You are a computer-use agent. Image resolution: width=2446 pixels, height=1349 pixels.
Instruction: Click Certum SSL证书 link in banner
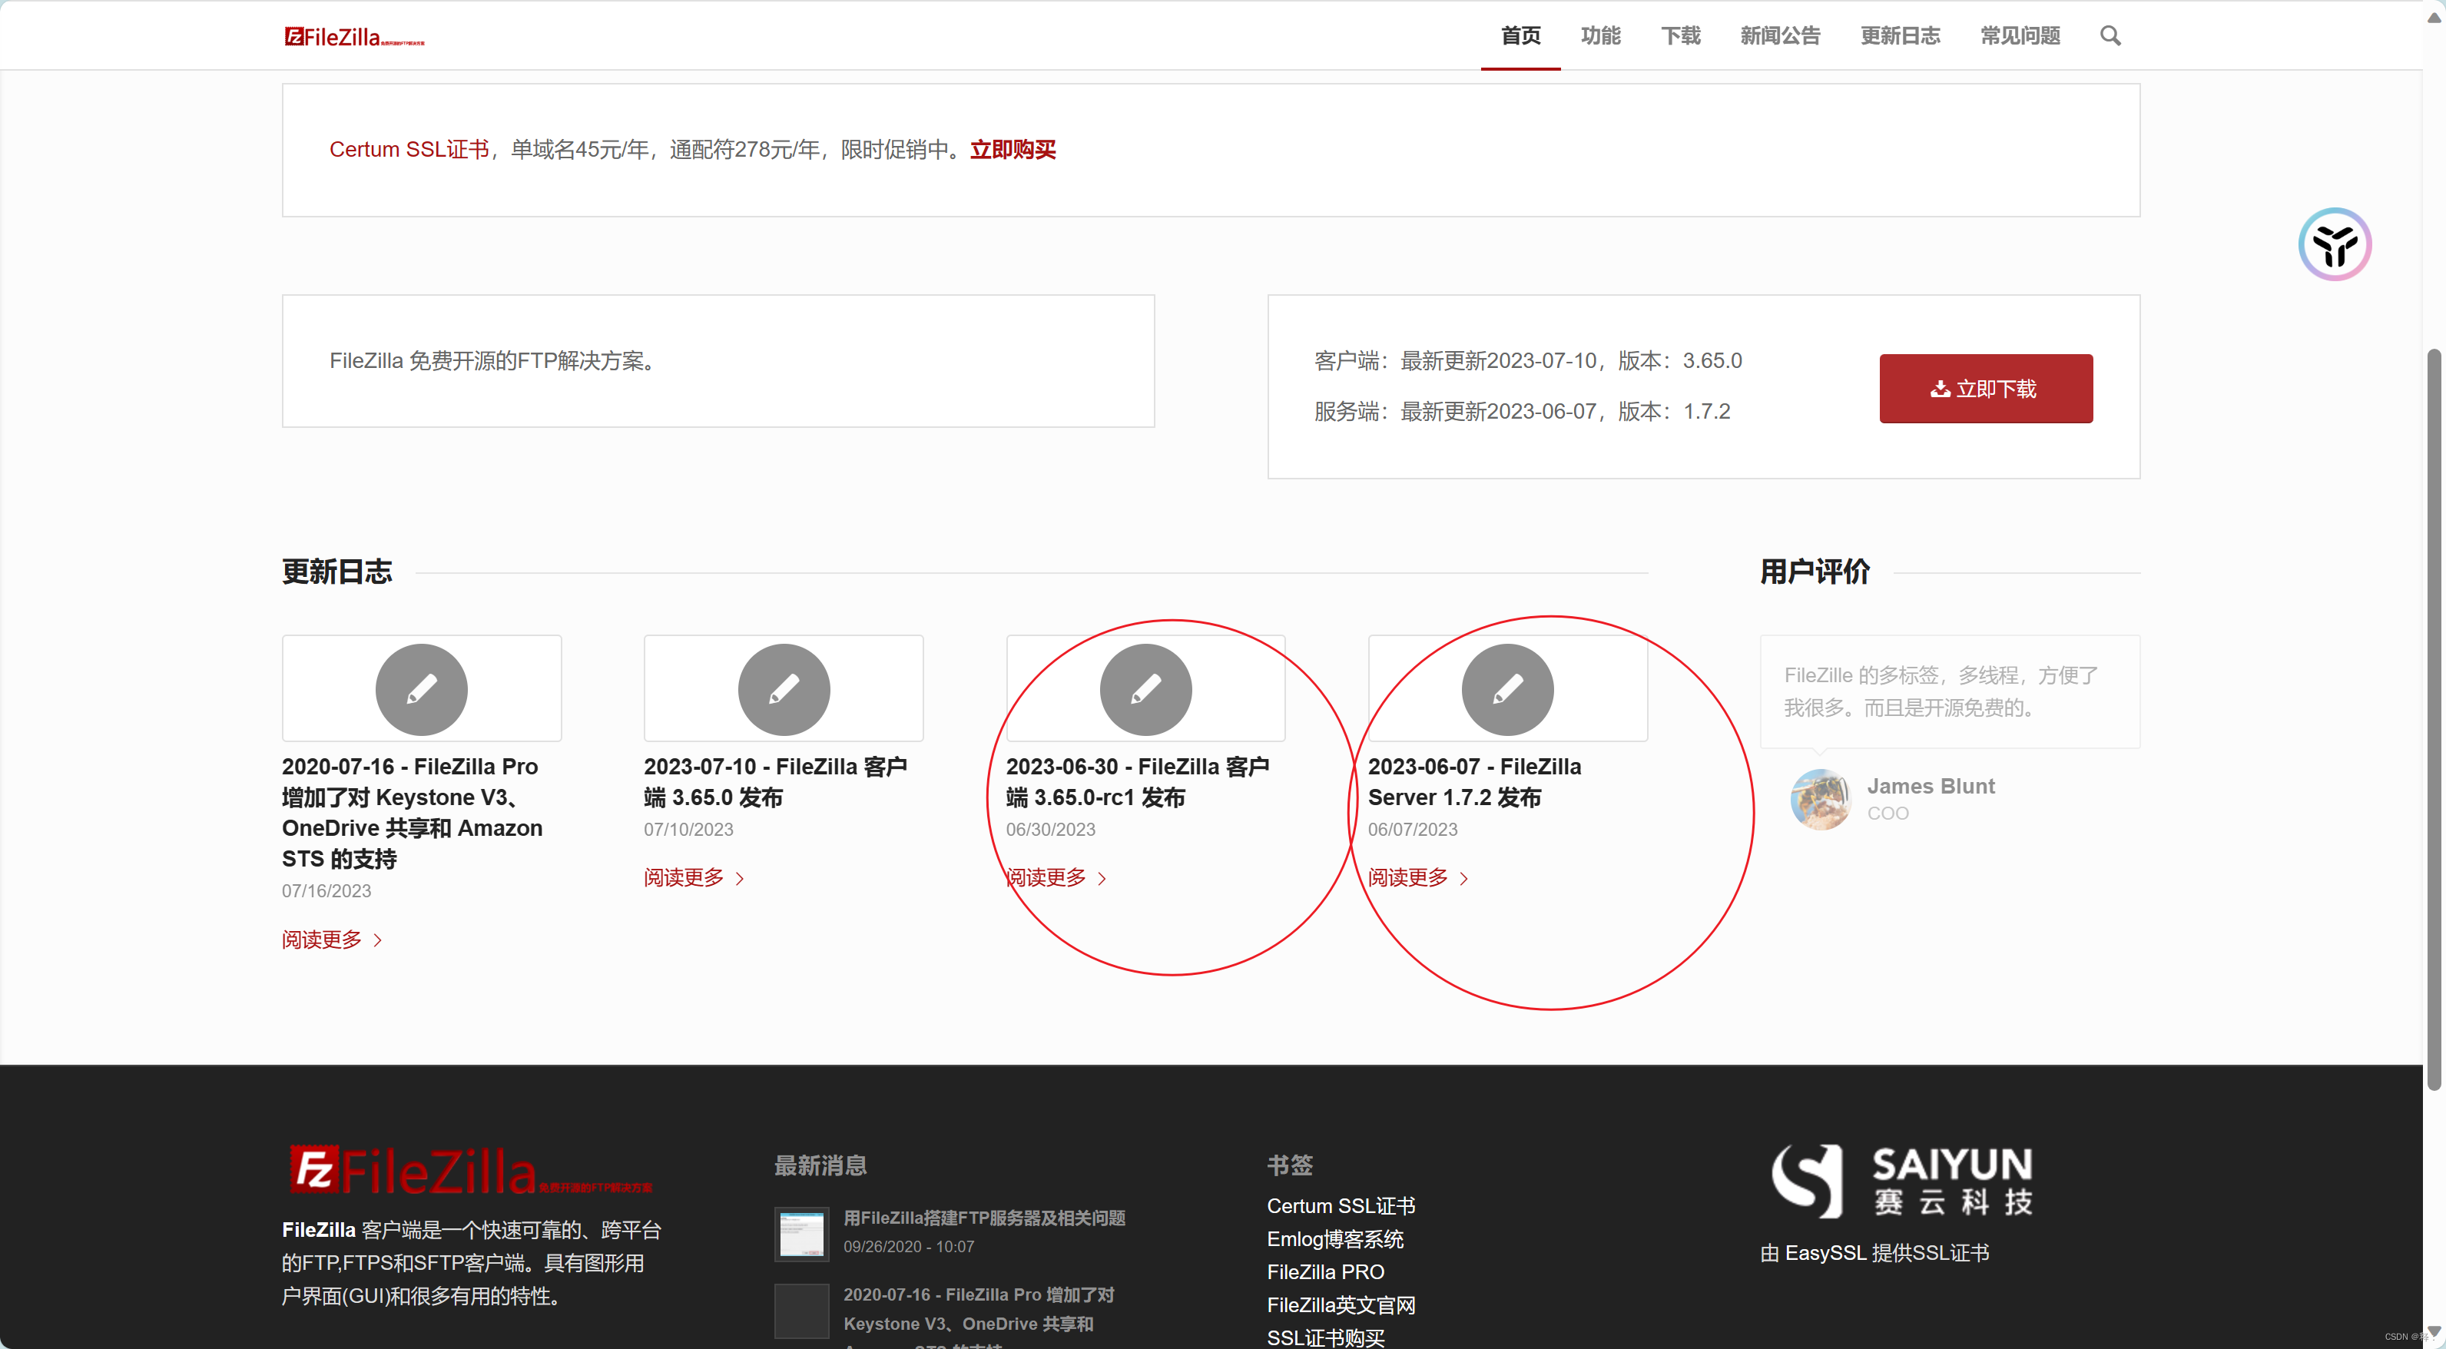coord(409,150)
